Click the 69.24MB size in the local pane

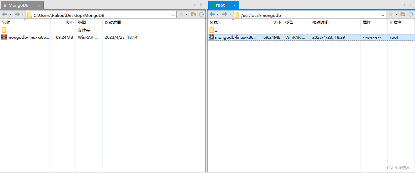(64, 37)
